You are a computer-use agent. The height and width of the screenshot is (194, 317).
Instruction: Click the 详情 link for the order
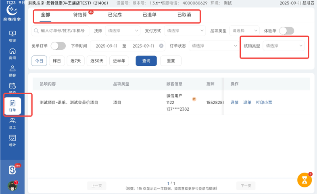point(234,102)
